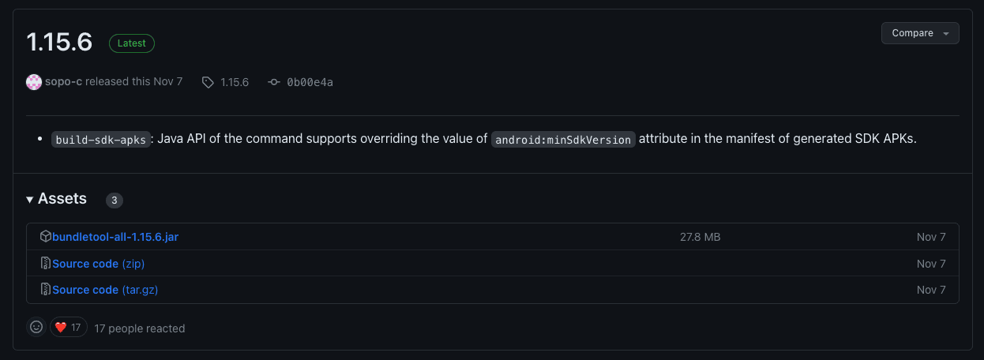Click the Assets count badge showing 3
Image resolution: width=984 pixels, height=360 pixels.
click(115, 201)
